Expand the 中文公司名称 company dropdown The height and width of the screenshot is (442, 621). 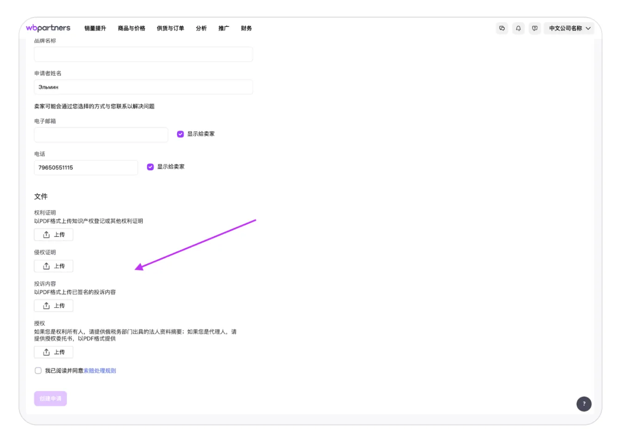569,28
